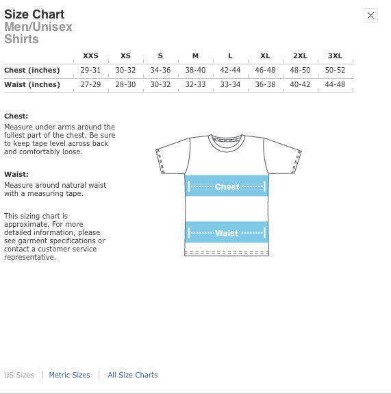Click the XS size column header
This screenshot has width=391, height=394.
(125, 56)
